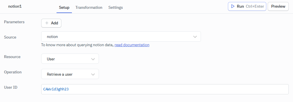Add a new parameter
The image size is (293, 102).
pyautogui.click(x=51, y=23)
